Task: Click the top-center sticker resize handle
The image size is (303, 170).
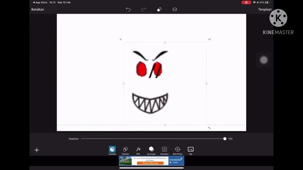Action: pos(165,42)
